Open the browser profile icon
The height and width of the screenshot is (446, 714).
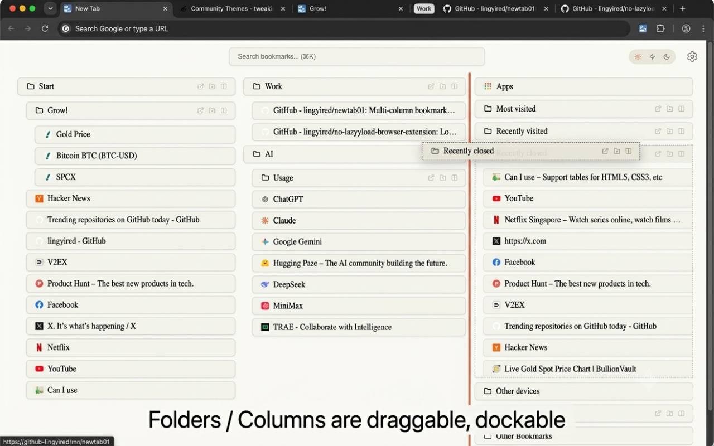[x=686, y=28]
